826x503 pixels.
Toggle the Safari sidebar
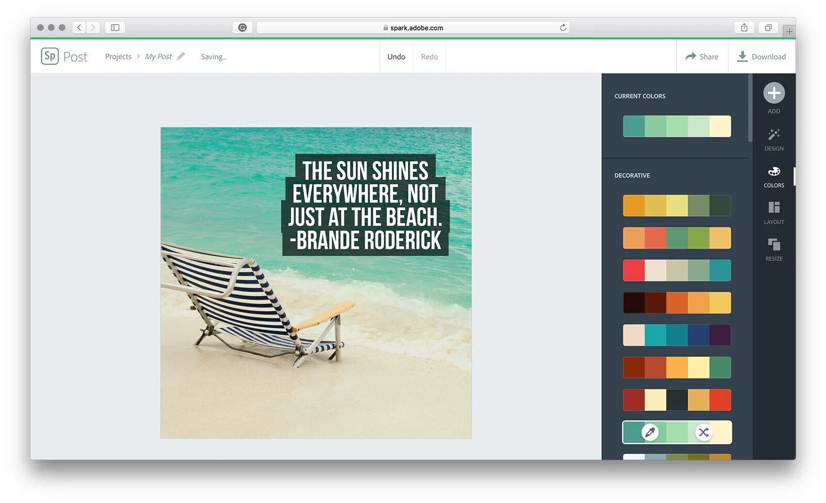click(x=115, y=27)
